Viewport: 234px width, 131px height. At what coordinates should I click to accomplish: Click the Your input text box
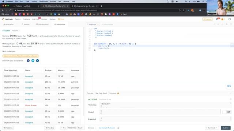point(165,105)
